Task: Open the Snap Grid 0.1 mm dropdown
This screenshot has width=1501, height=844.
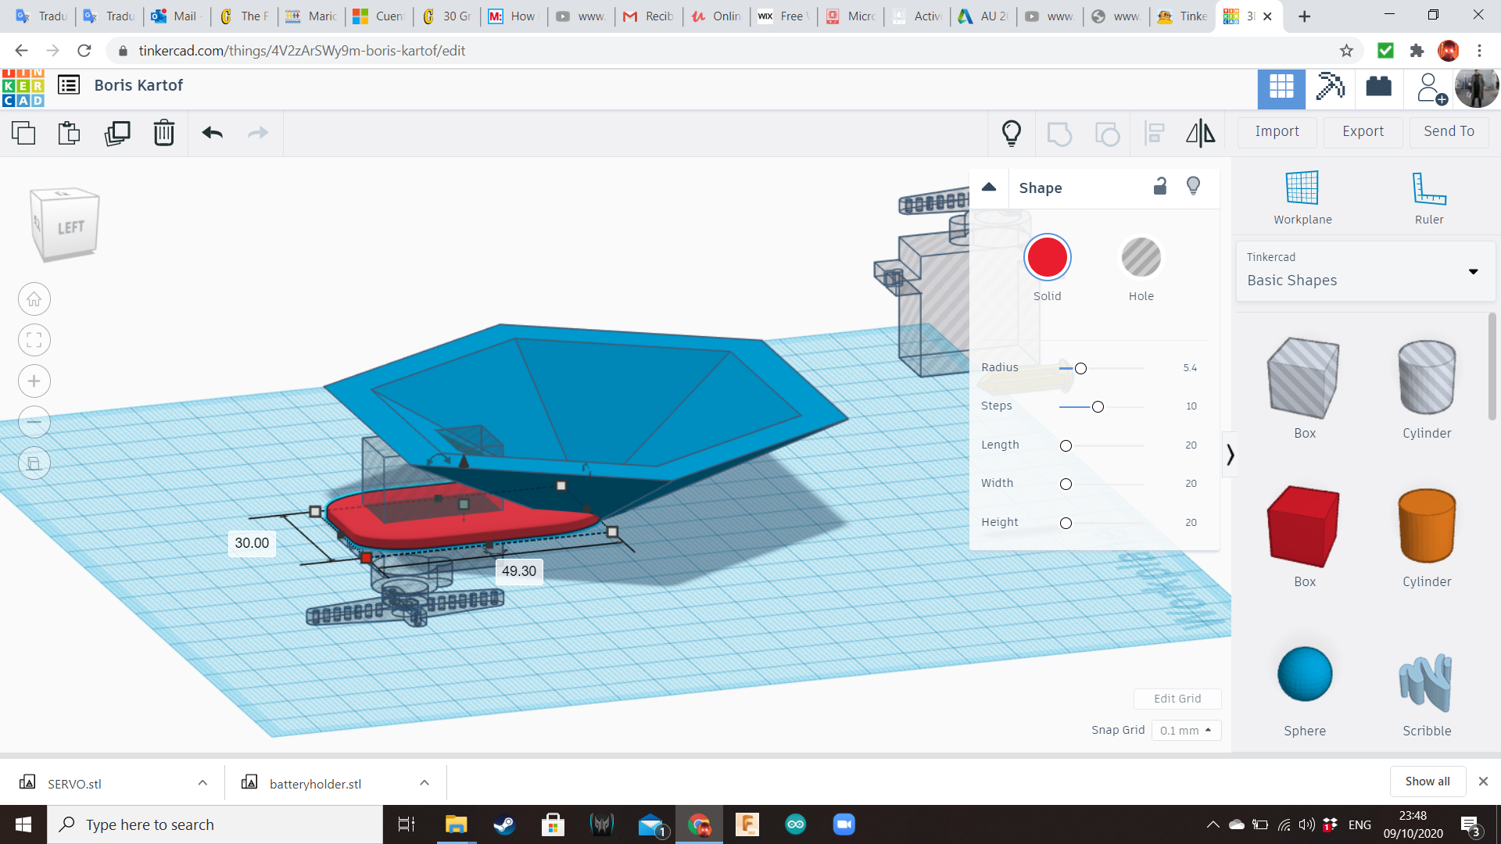Action: (1185, 730)
